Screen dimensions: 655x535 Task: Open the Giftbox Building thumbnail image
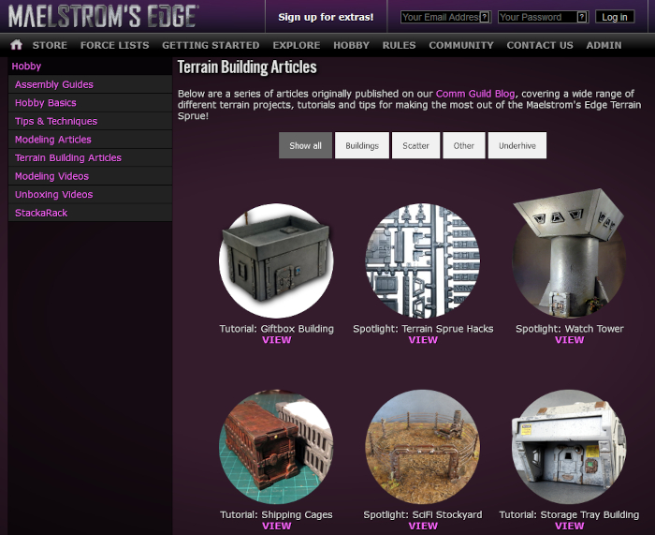(x=276, y=260)
